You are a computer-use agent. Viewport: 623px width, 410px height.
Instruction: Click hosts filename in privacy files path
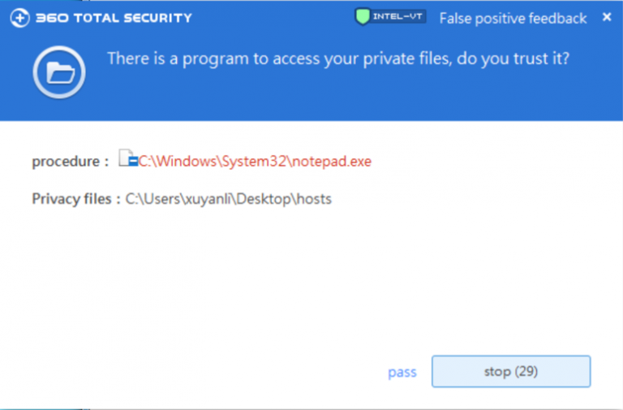pos(315,199)
